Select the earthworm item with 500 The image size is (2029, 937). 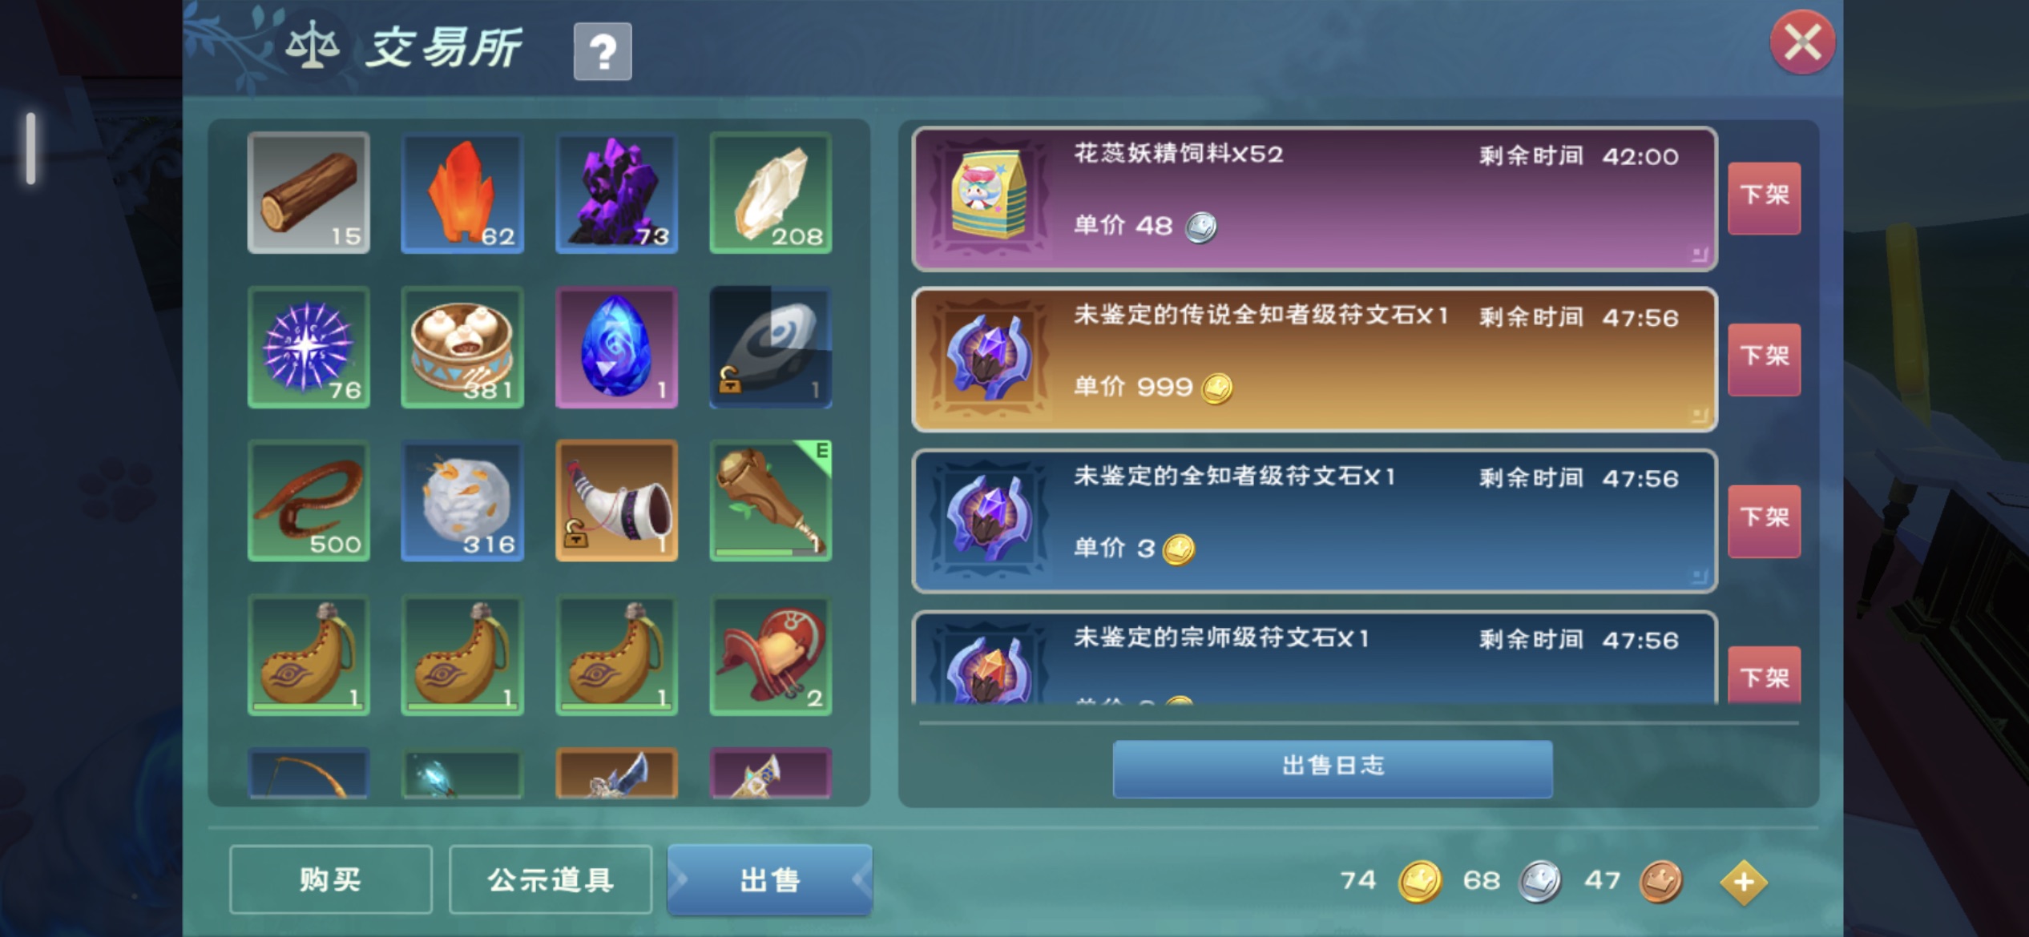point(309,501)
